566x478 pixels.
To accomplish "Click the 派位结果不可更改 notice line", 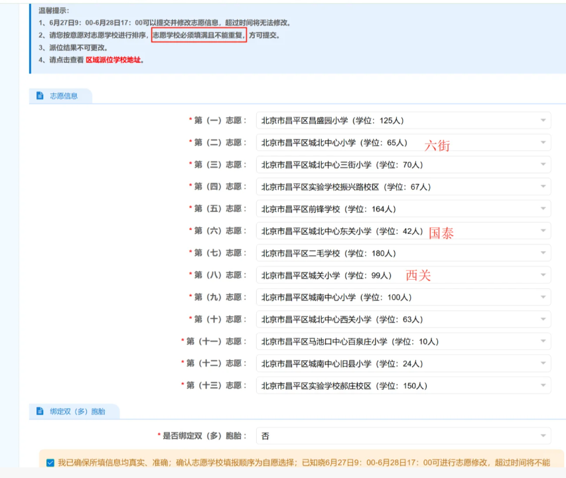I will coord(73,48).
